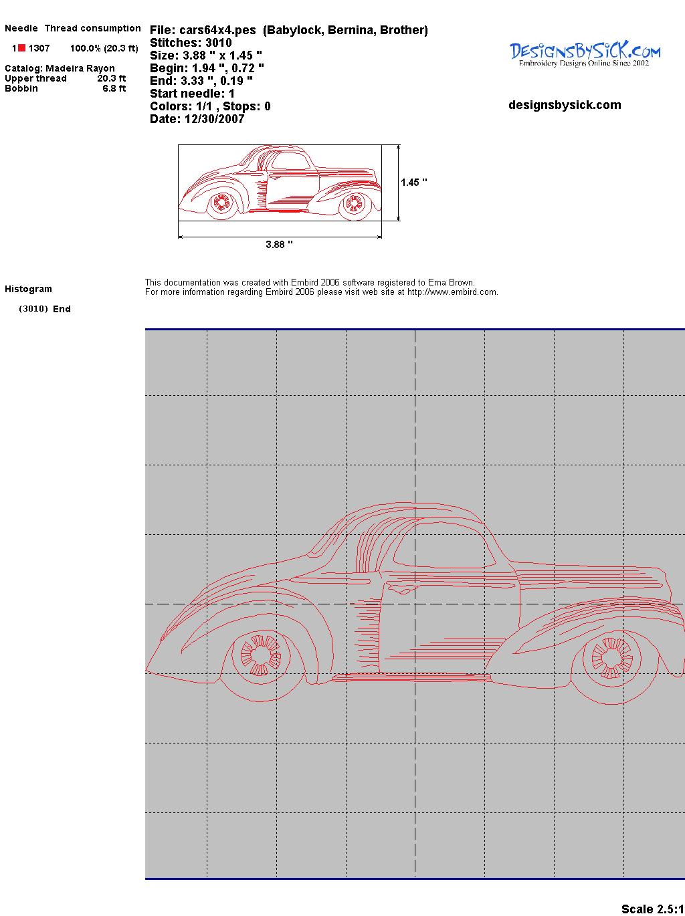This screenshot has width=685, height=916.
Task: Click the DesignsBySick.com logo
Action: [x=585, y=54]
